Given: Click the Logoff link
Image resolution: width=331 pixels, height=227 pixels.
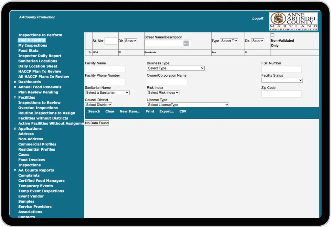Looking at the screenshot, I should pyautogui.click(x=257, y=18).
